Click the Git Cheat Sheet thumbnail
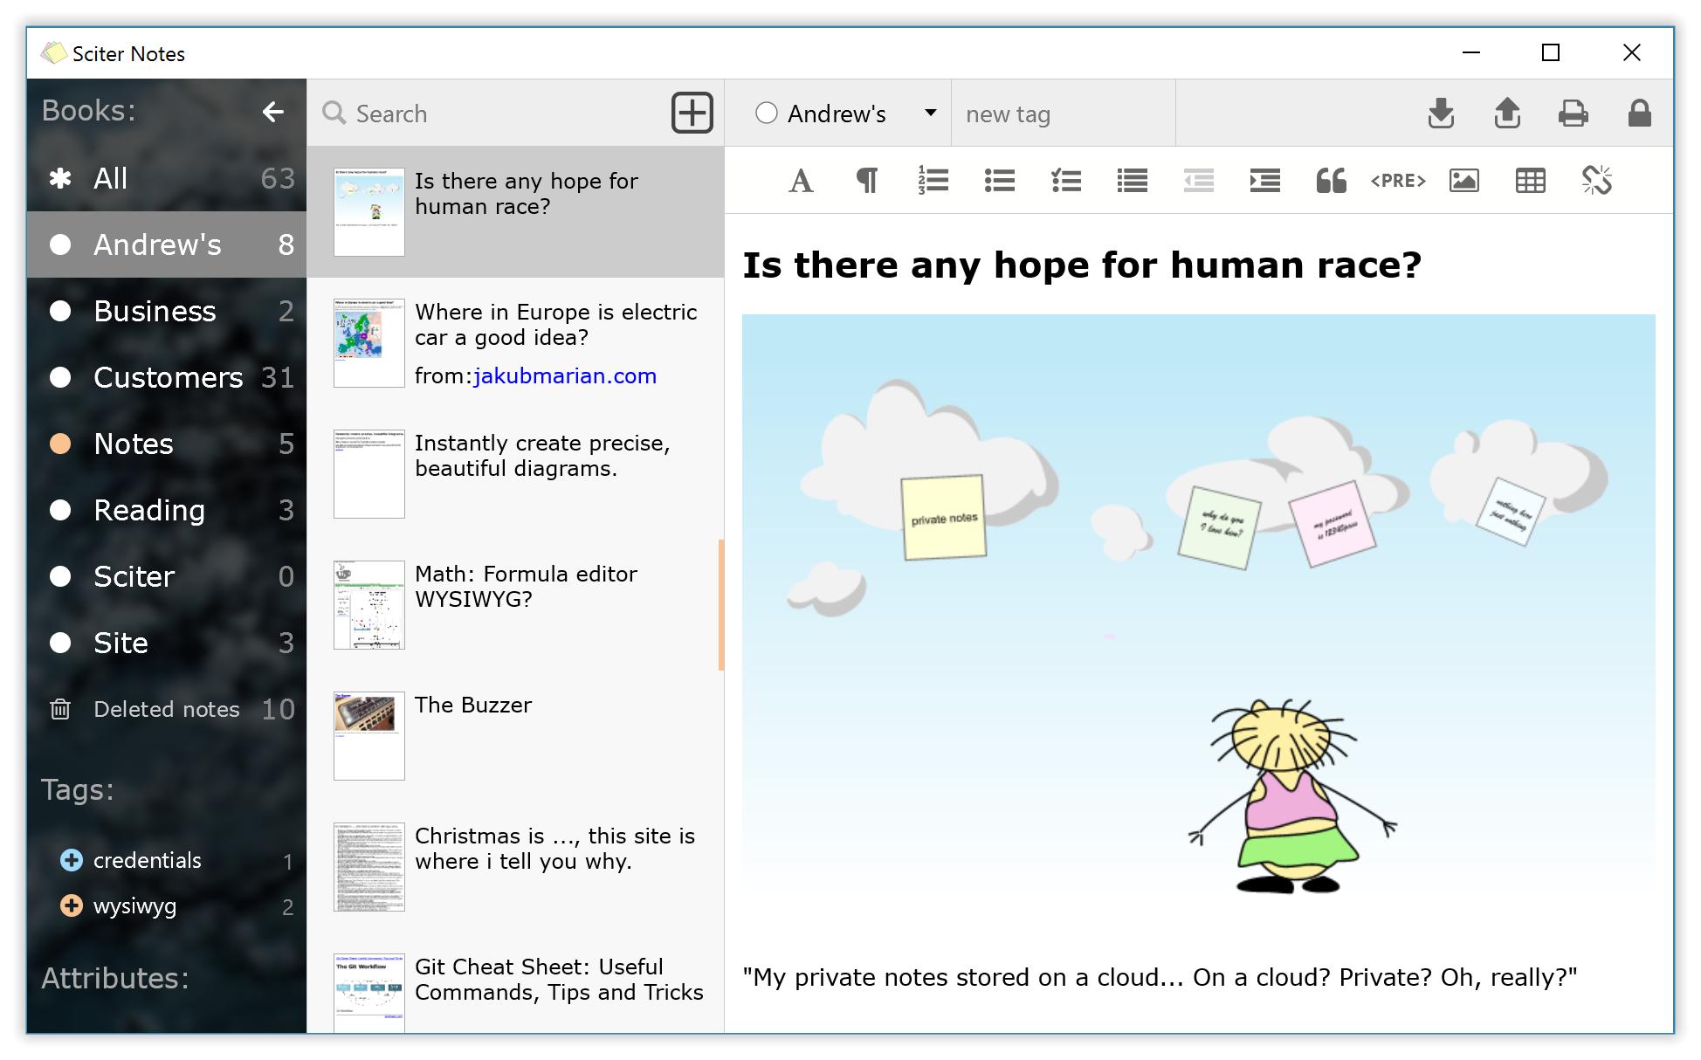 (x=365, y=983)
